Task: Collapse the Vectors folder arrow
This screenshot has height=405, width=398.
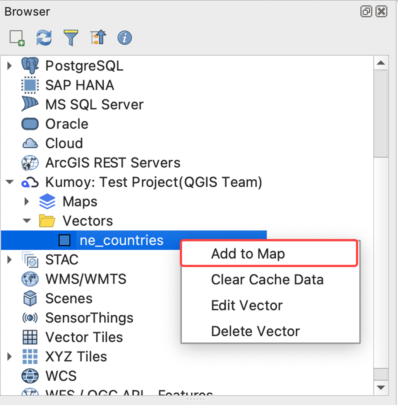Action: [x=27, y=221]
